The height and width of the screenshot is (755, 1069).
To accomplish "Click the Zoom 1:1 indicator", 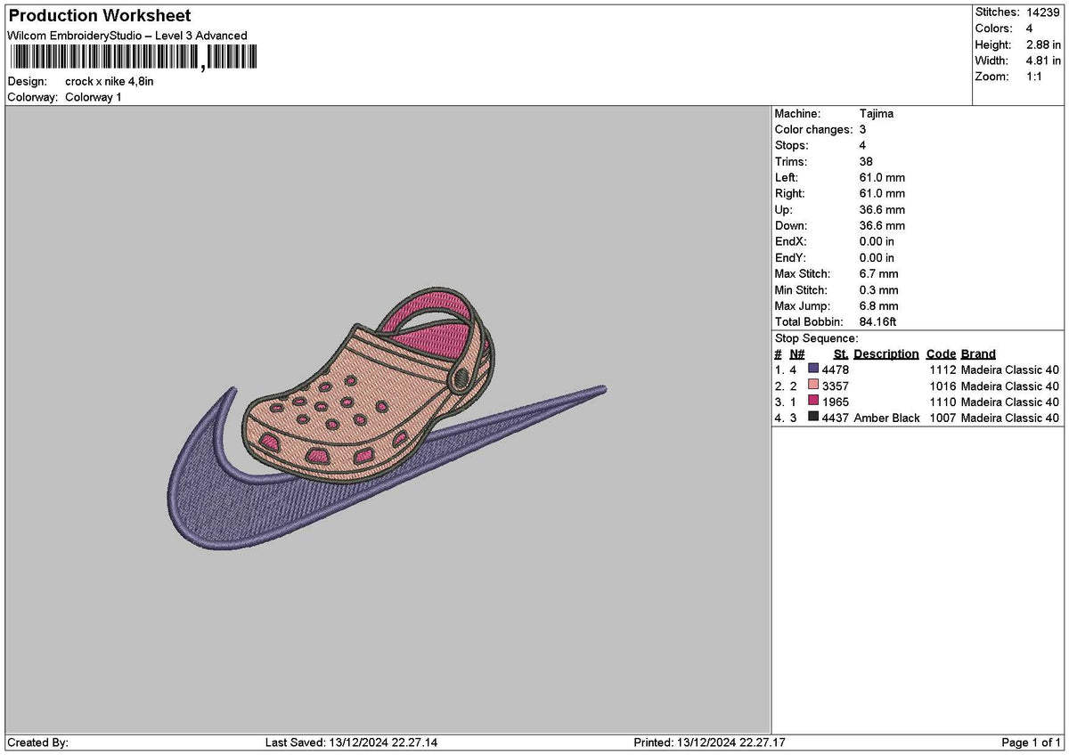I will coord(1033,77).
